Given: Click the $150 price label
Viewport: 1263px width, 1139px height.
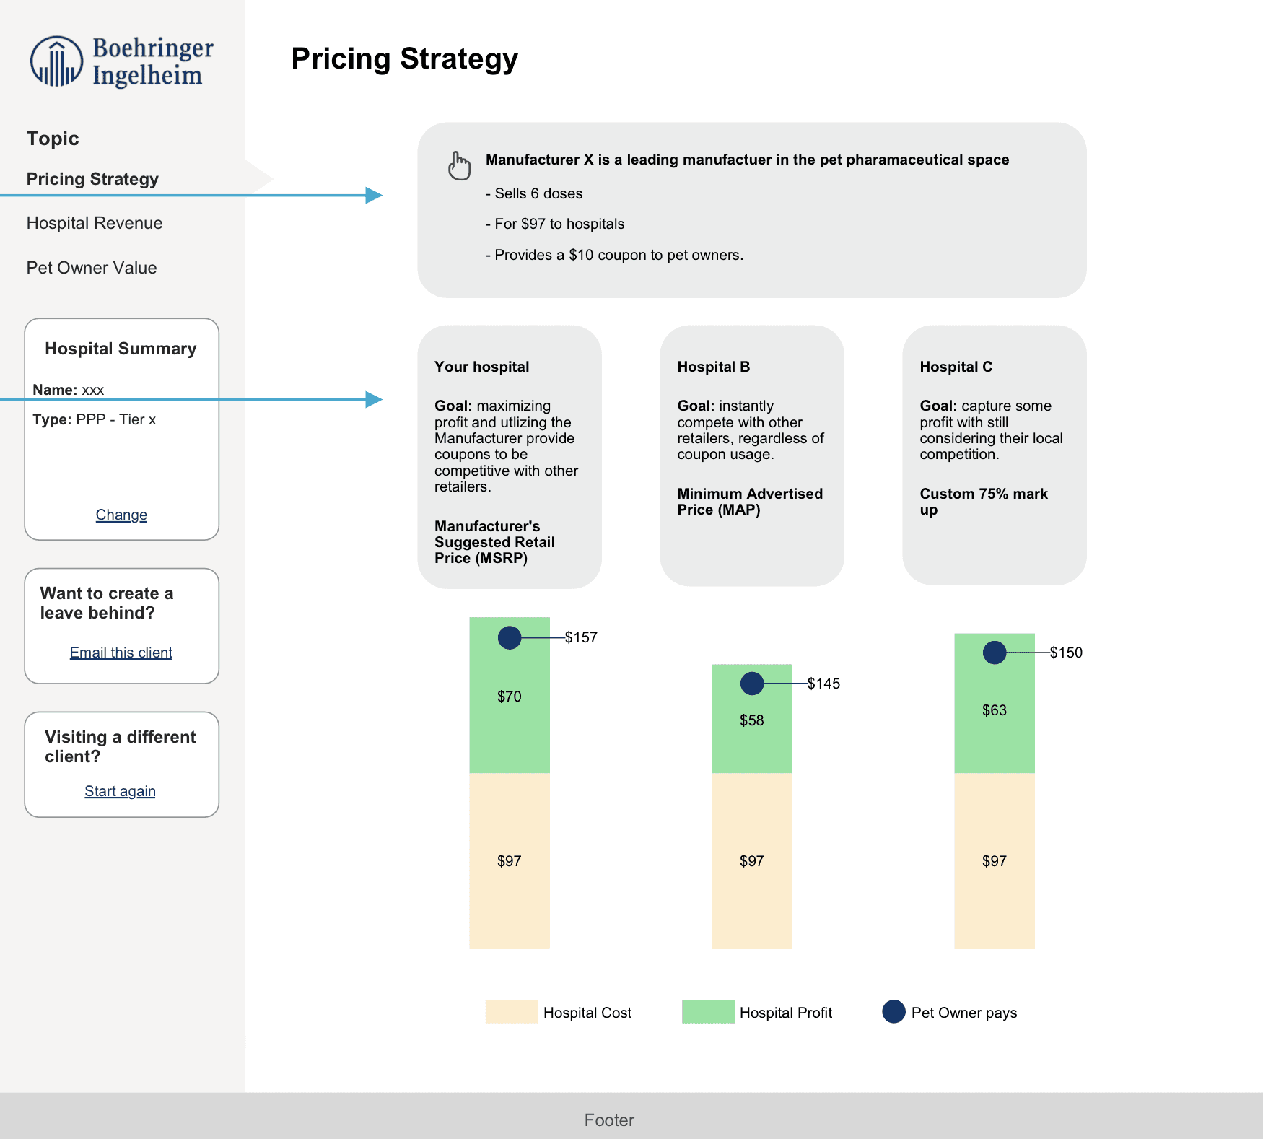Looking at the screenshot, I should point(1066,653).
